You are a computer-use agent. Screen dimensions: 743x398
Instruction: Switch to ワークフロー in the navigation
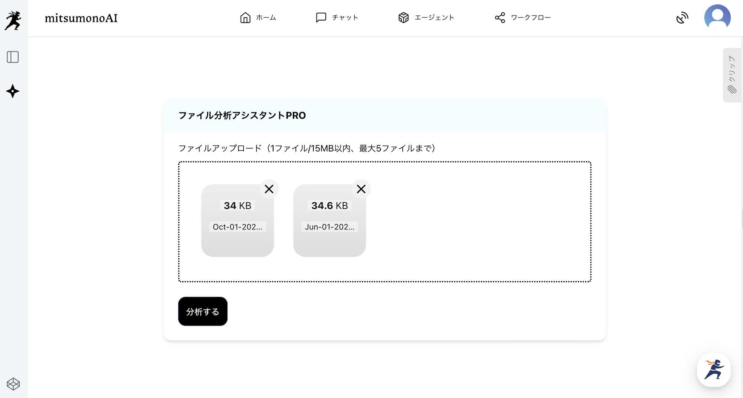tap(523, 17)
